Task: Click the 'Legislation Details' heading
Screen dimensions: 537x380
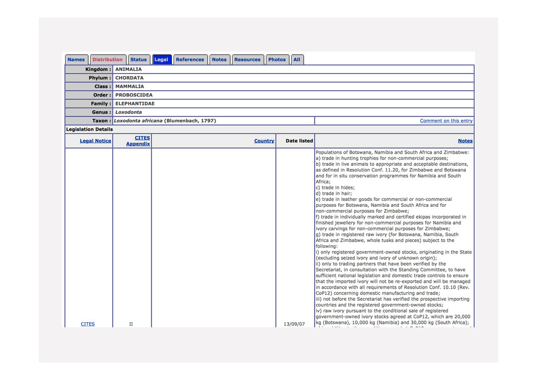Action: tap(89, 129)
